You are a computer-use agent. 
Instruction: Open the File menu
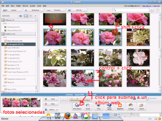click(3, 6)
